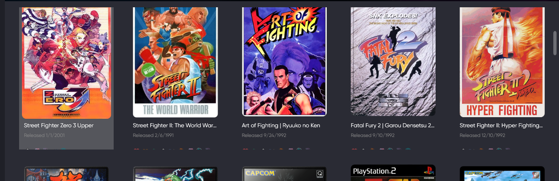
Task: Open the Fatal Fury 2 | Garou Densetsu 2 title
Action: tap(393, 126)
